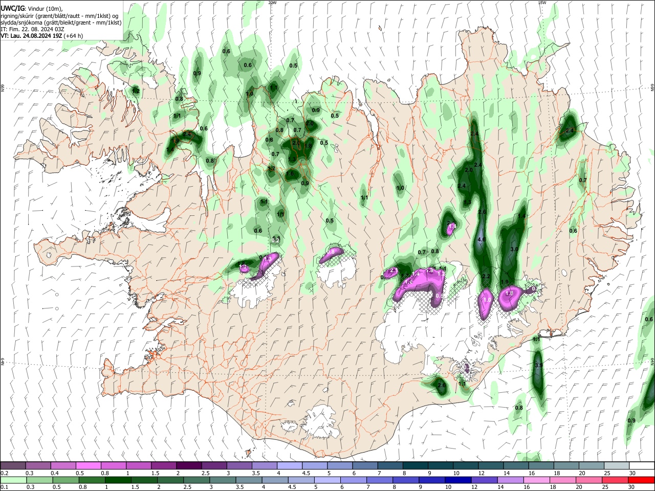Click the 3.9 precipitation value offshore in the southeast
This screenshot has width=655, height=491.
(x=538, y=366)
